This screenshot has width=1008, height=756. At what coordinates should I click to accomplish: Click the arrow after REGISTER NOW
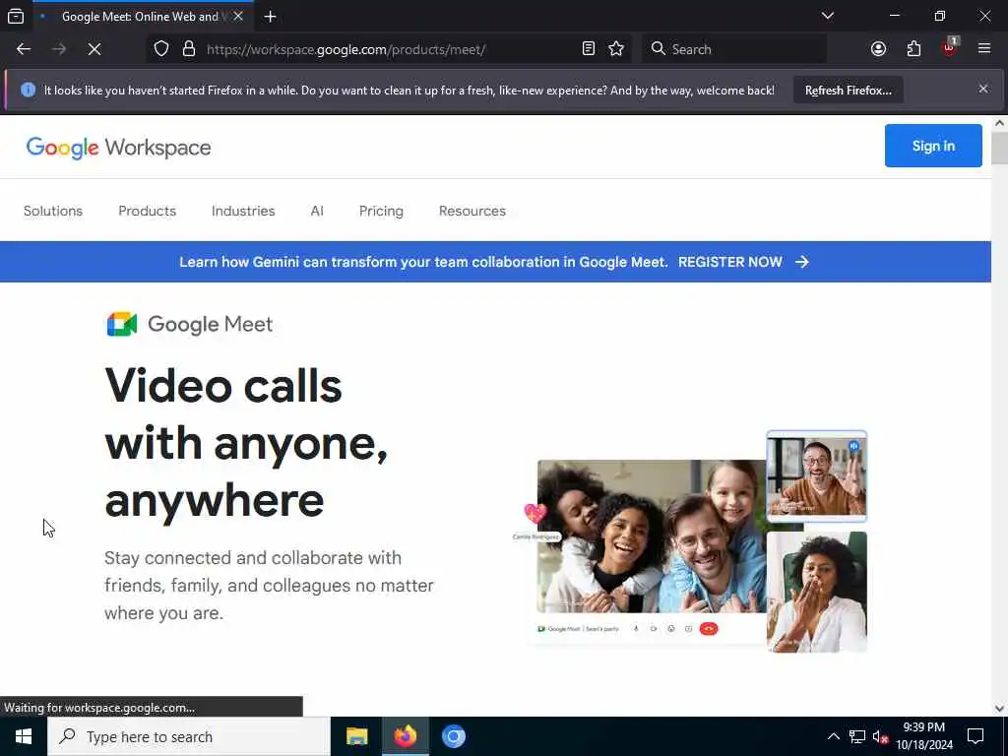801,262
